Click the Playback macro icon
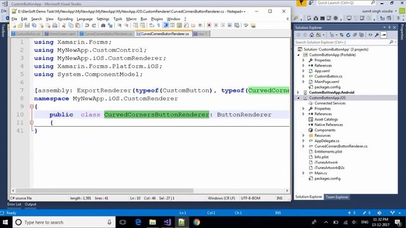The width and height of the screenshot is (406, 228). click(223, 25)
